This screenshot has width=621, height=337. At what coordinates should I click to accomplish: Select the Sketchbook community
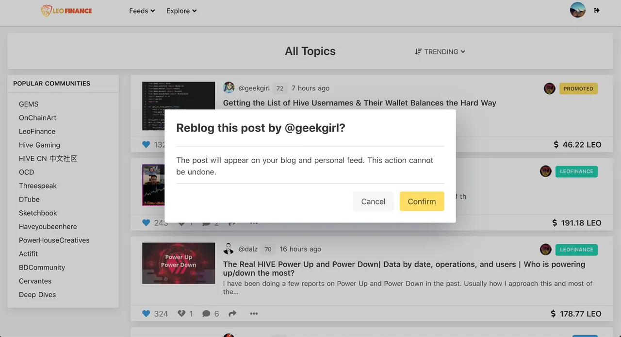coord(38,213)
